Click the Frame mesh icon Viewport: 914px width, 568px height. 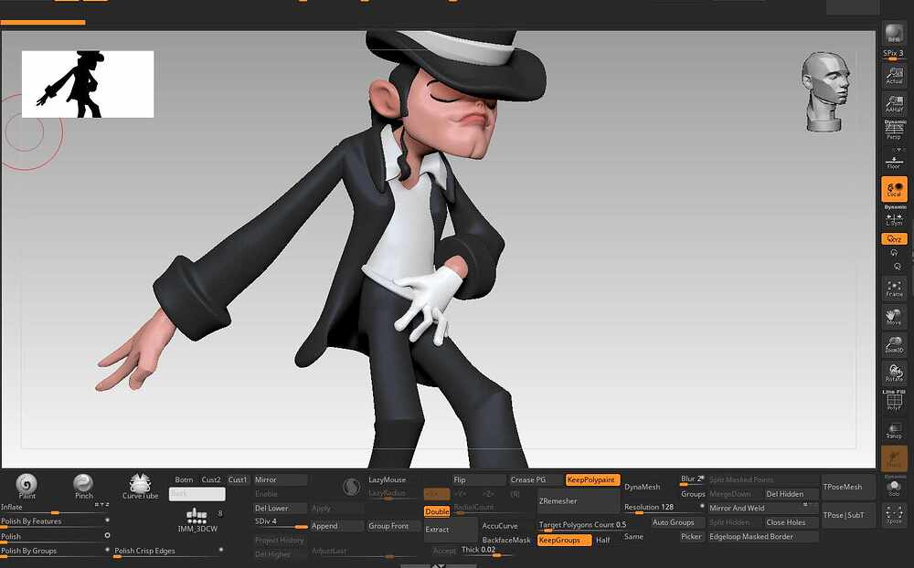pyautogui.click(x=894, y=288)
